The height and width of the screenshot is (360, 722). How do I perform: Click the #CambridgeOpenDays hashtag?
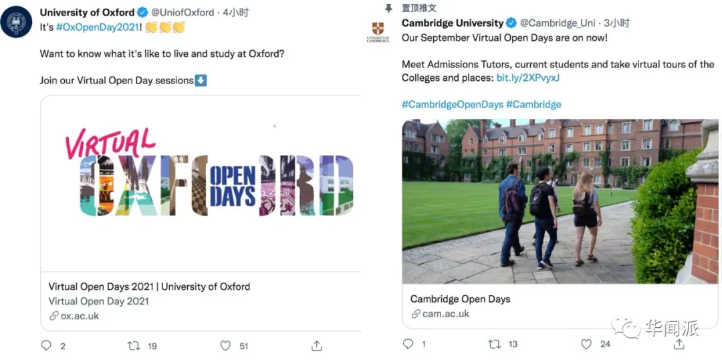pos(452,104)
